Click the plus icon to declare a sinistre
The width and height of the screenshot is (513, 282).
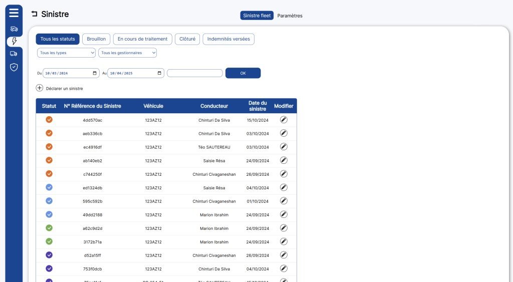(x=39, y=88)
